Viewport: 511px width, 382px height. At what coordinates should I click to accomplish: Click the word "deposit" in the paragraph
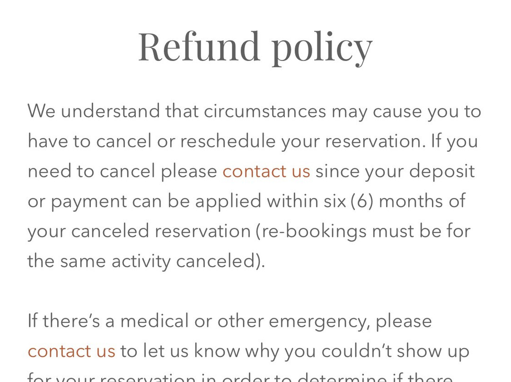(x=442, y=171)
